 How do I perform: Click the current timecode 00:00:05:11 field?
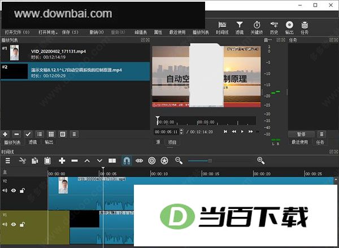click(166, 132)
